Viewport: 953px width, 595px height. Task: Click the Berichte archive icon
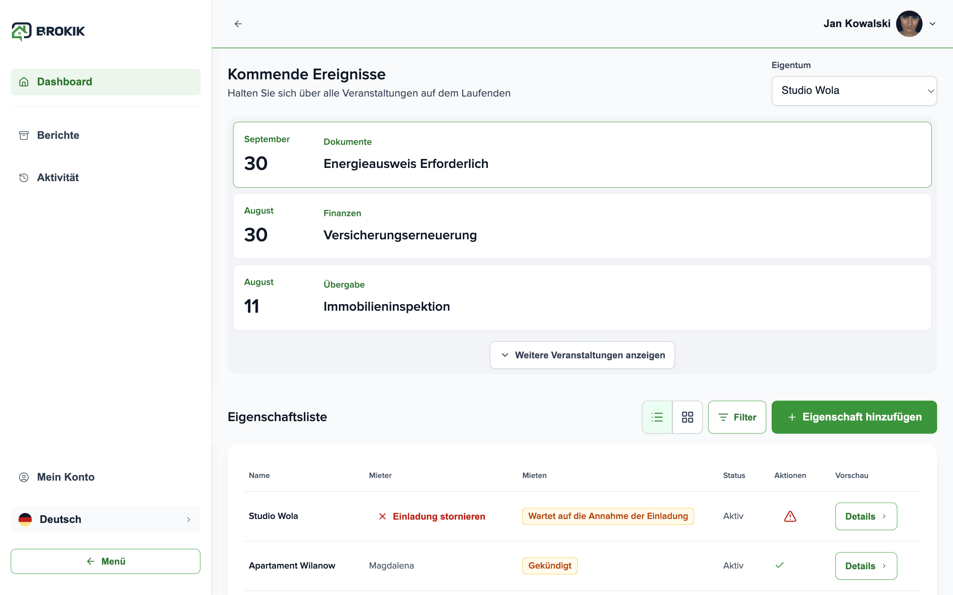[x=24, y=136]
